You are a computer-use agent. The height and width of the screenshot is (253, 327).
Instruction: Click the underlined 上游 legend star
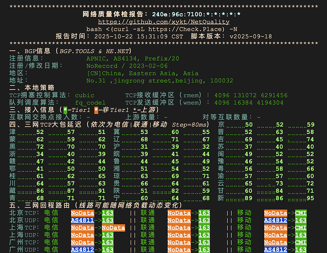coord(135,110)
